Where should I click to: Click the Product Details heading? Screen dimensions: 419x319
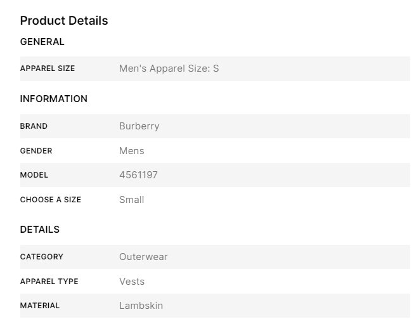pos(64,21)
